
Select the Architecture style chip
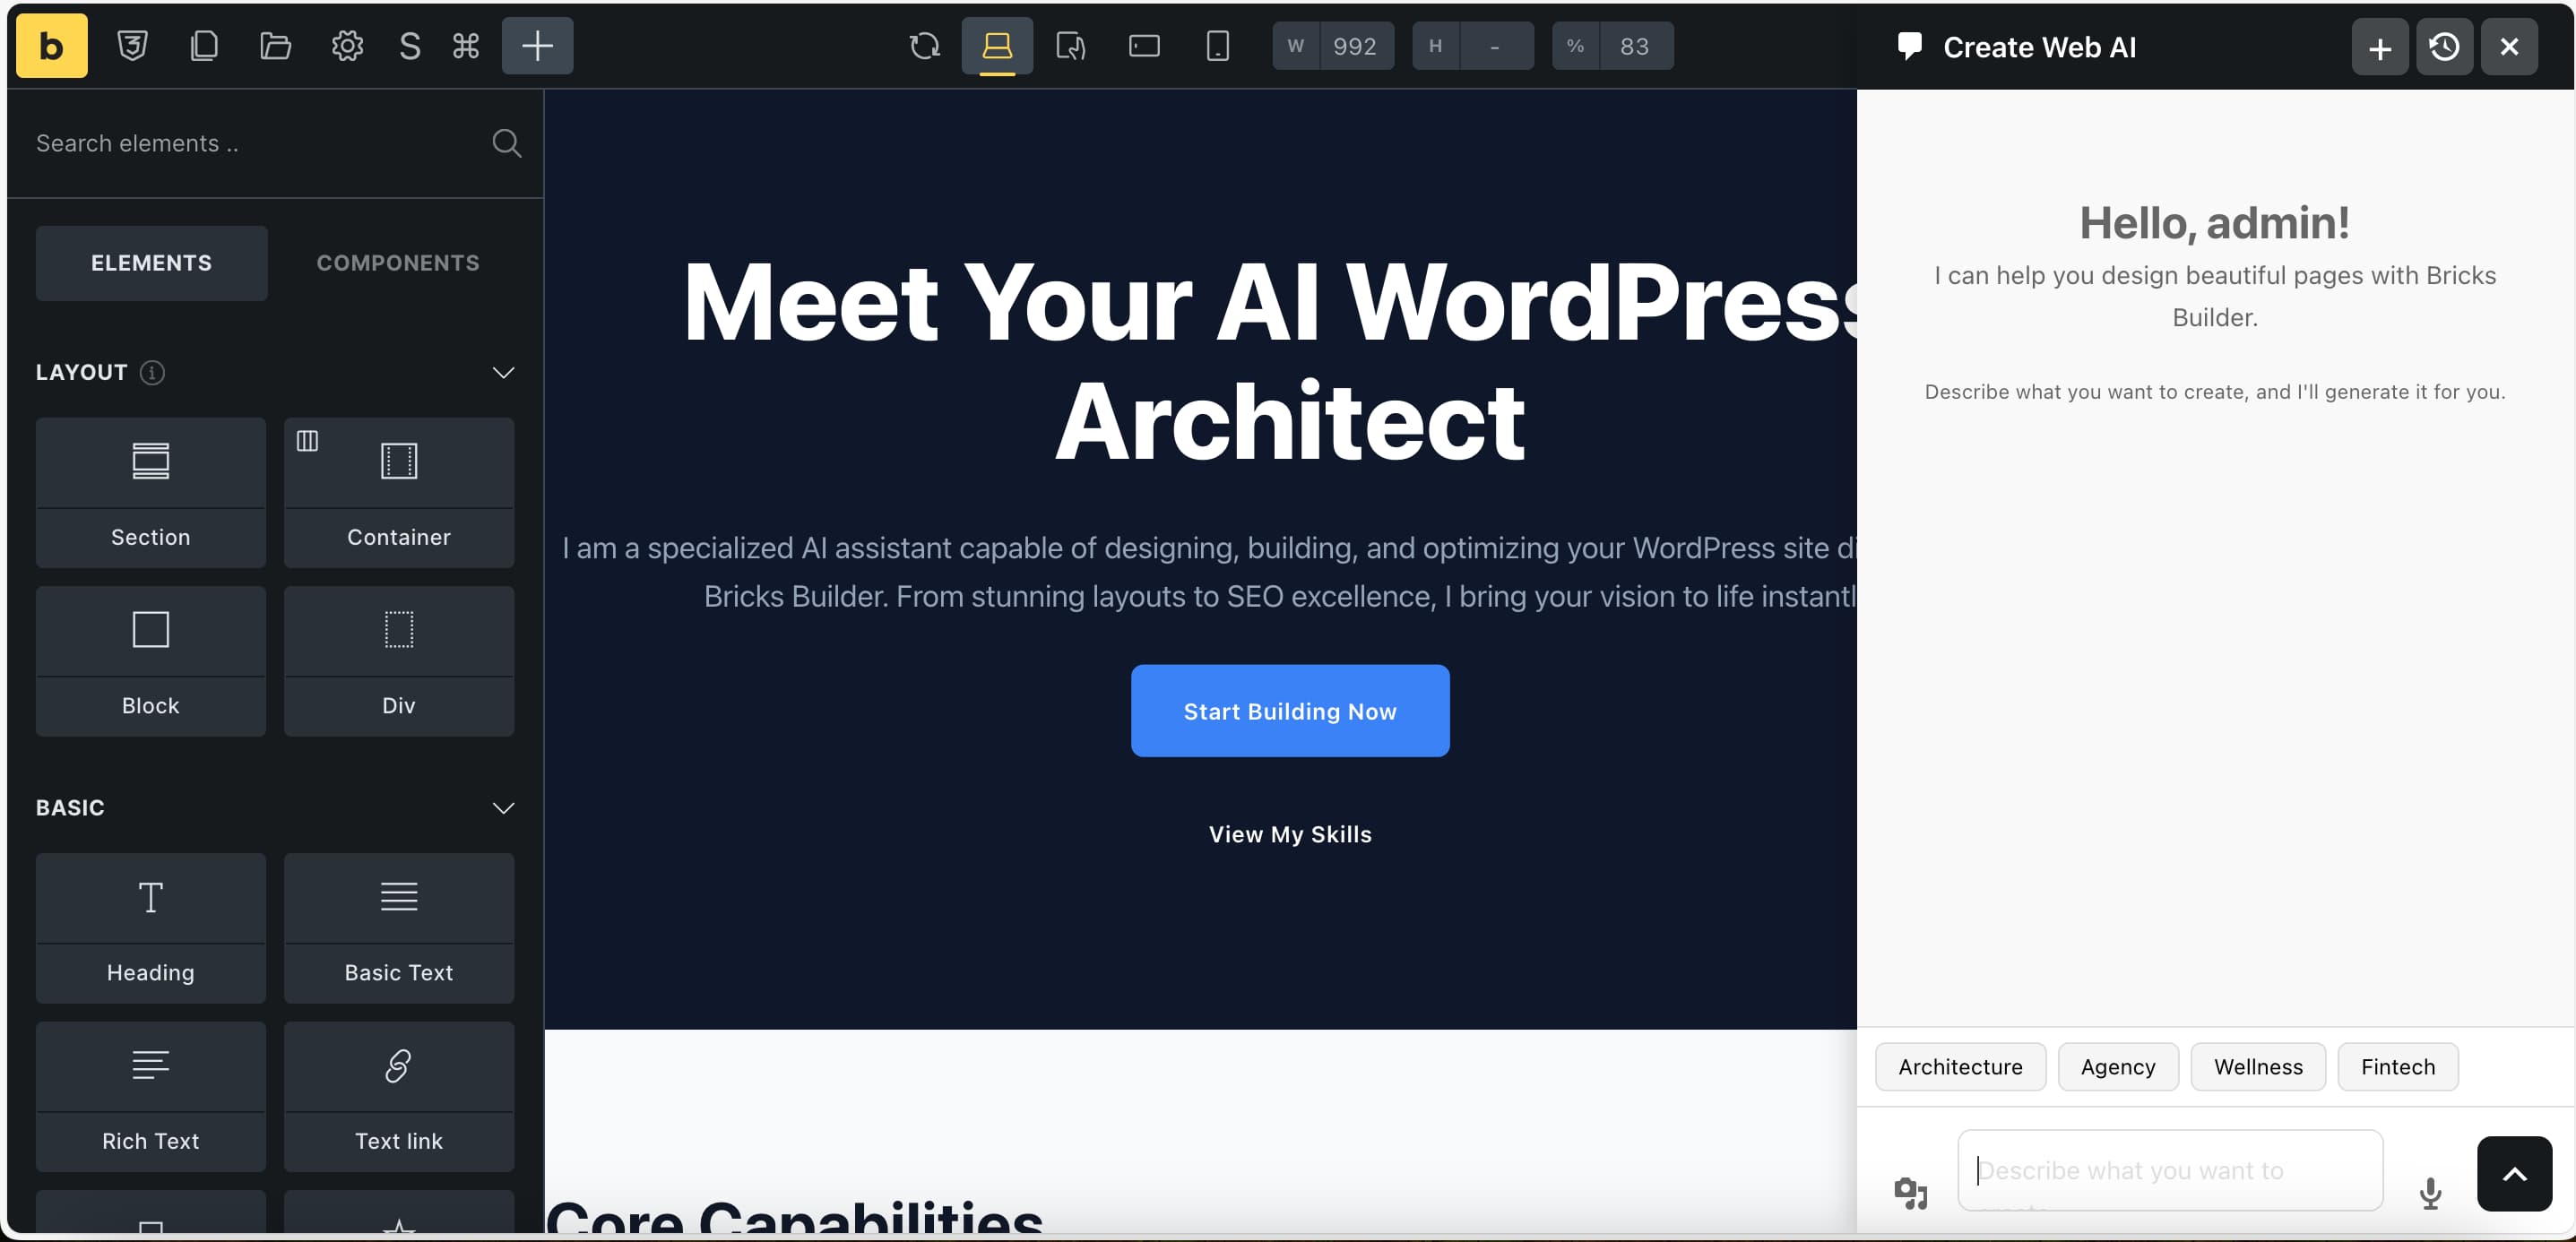point(1960,1066)
